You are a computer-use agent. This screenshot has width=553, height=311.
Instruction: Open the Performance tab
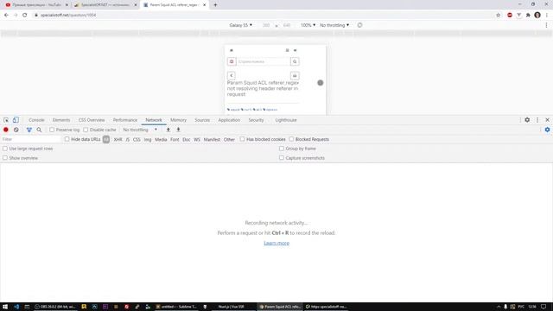(x=125, y=120)
